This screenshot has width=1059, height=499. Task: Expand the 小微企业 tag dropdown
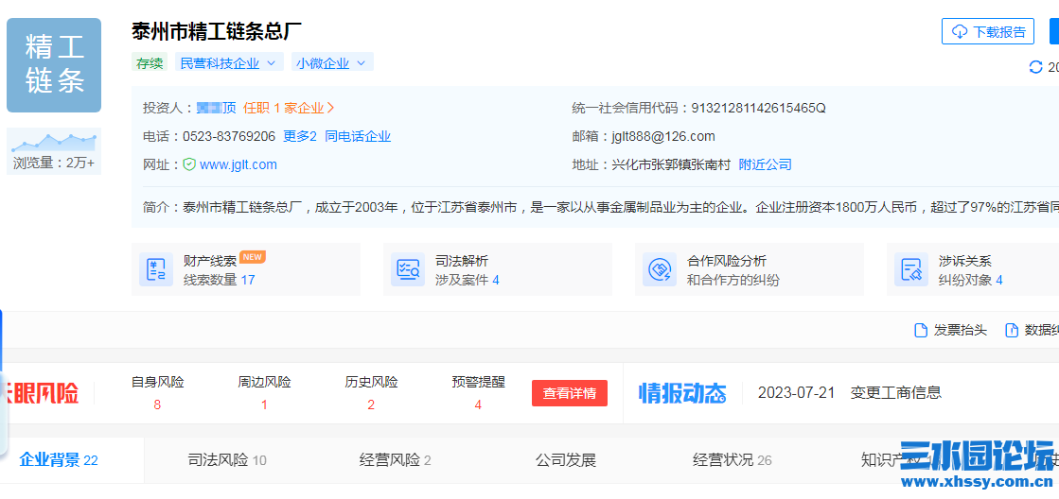(332, 63)
